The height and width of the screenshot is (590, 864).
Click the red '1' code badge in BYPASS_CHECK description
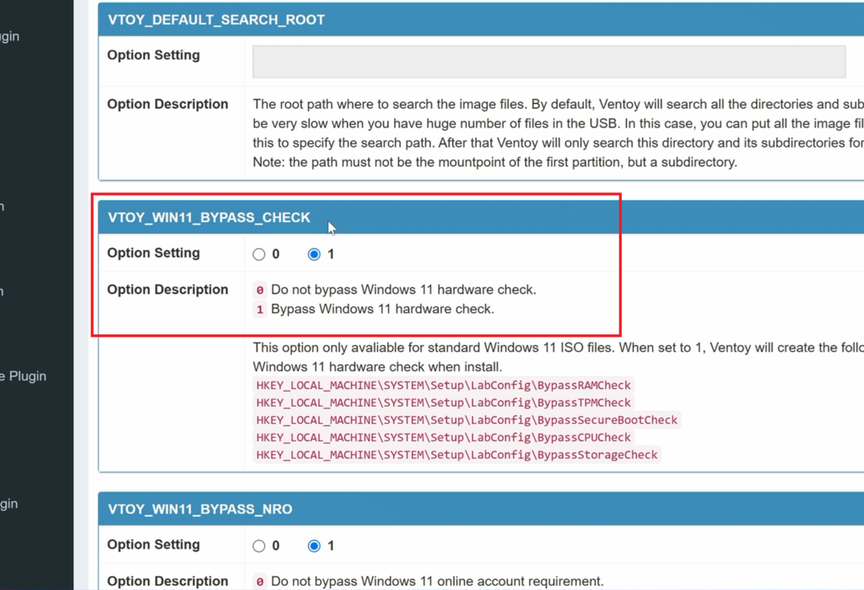coord(260,310)
